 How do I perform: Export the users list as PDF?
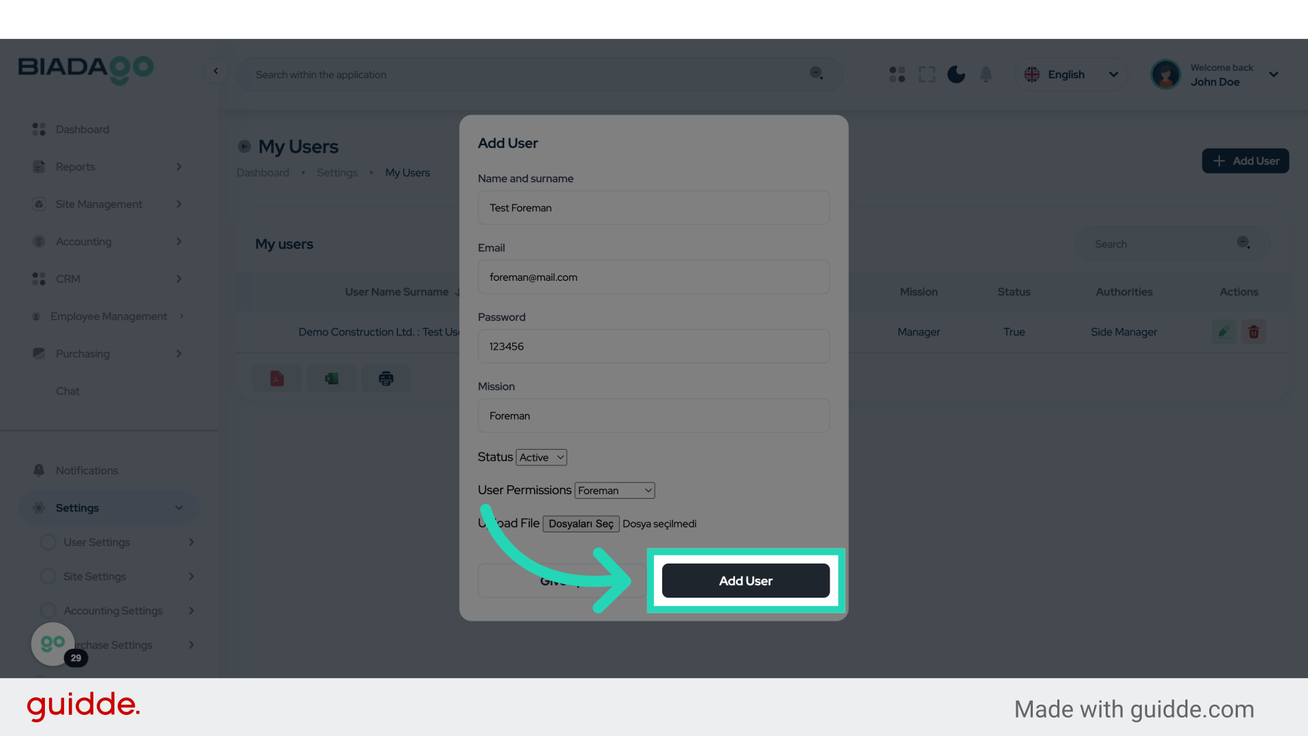pos(277,378)
